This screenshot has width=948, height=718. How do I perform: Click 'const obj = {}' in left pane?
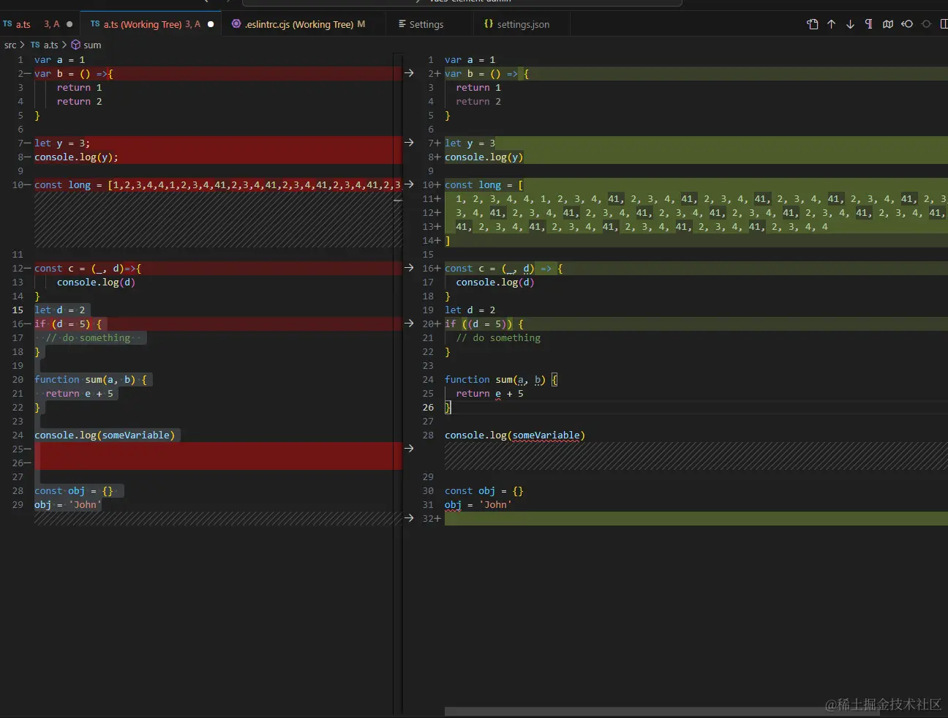click(x=74, y=490)
